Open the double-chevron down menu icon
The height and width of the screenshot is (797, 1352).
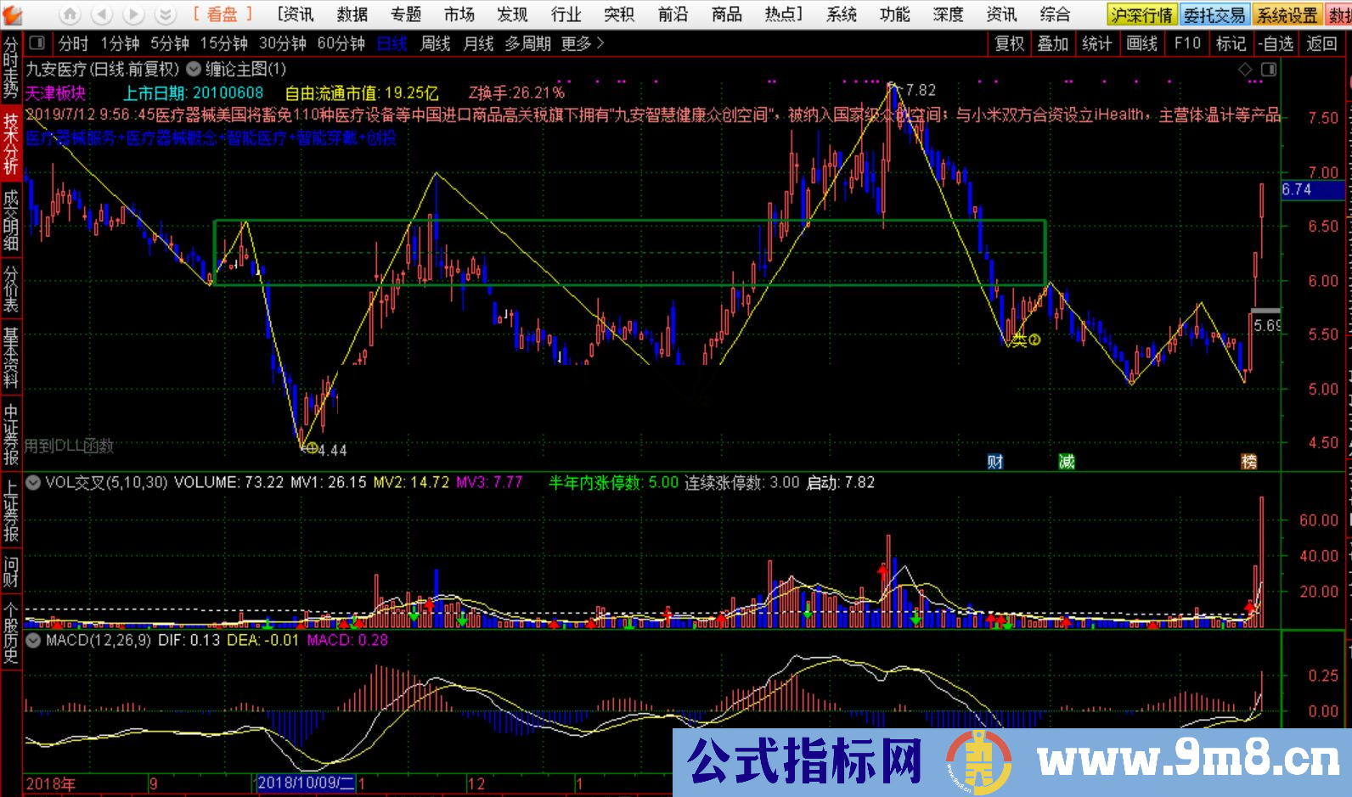point(166,14)
